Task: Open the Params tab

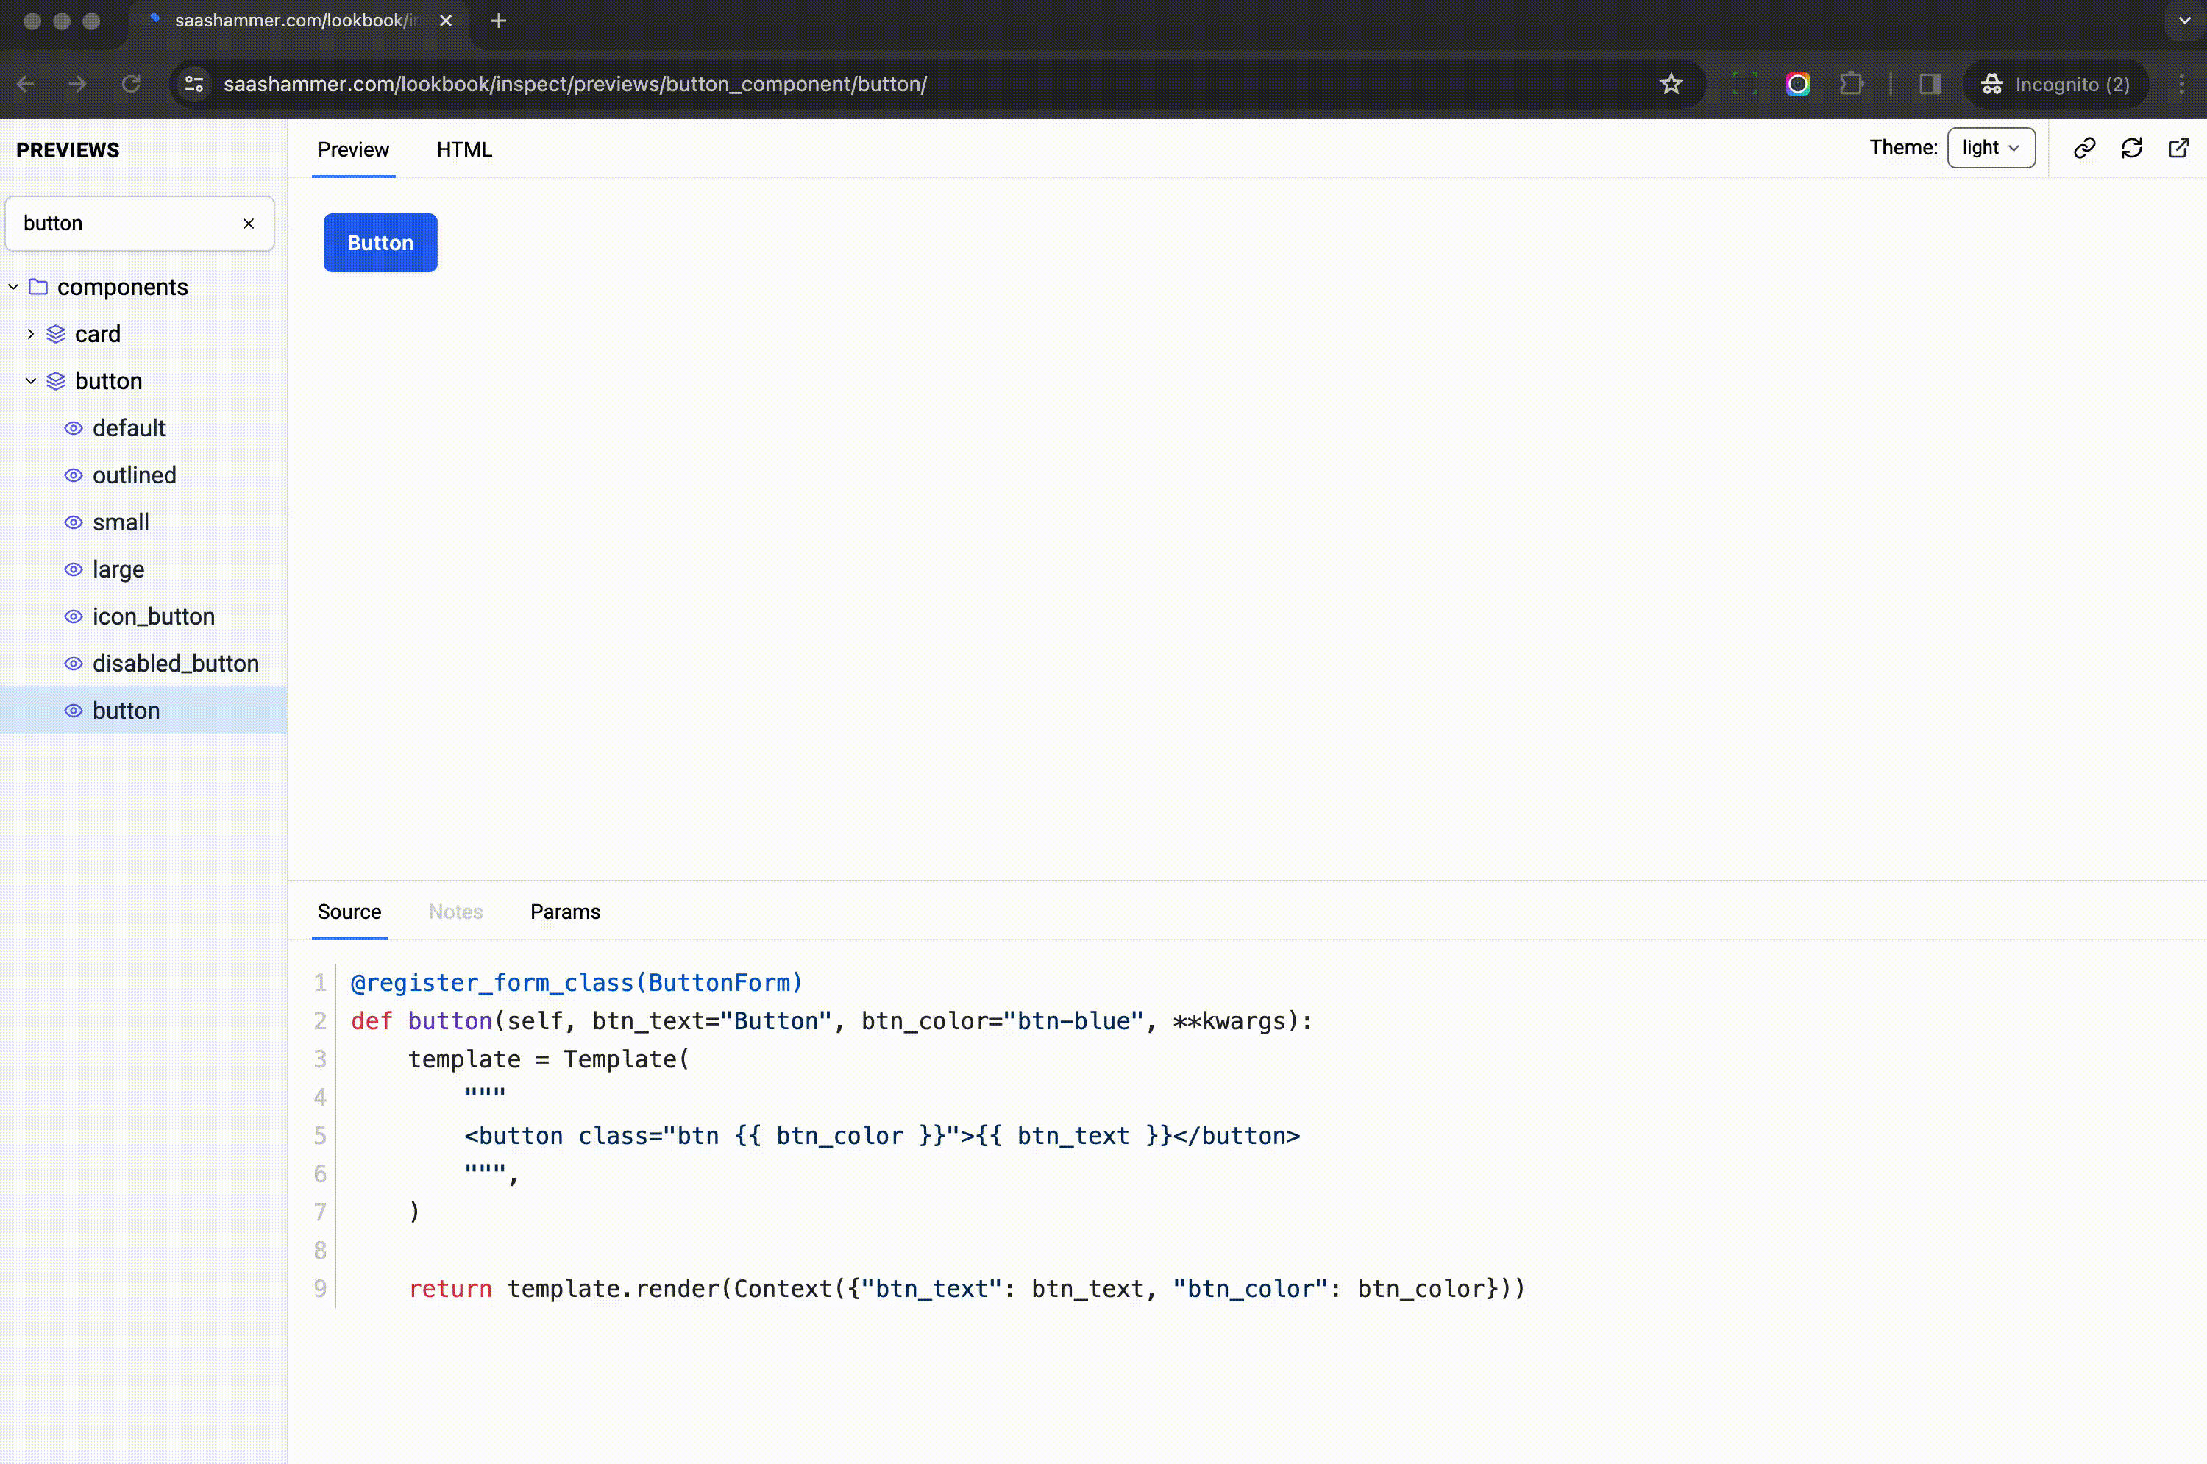Action: click(565, 912)
